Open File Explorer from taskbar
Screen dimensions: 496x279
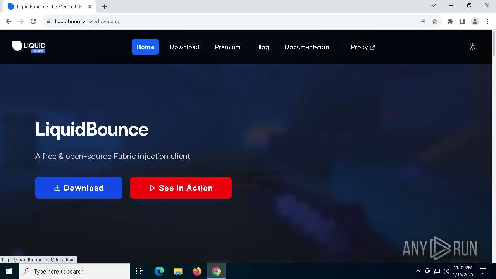click(178, 271)
